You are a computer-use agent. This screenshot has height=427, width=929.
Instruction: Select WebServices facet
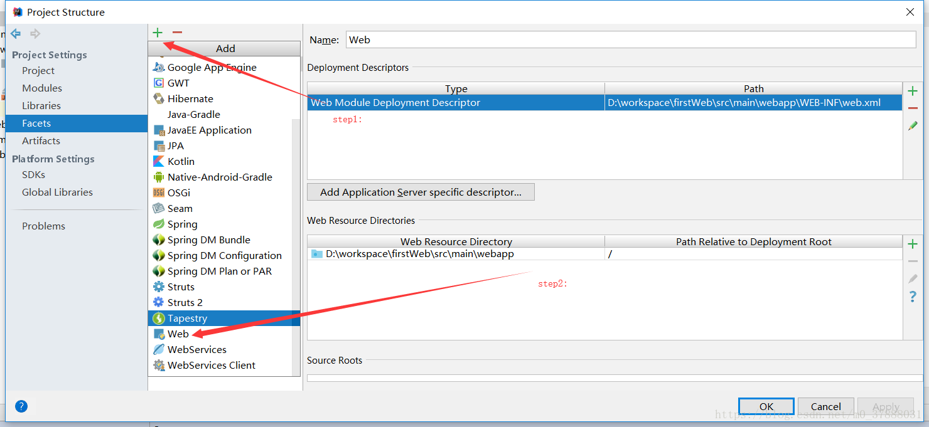pos(223,349)
